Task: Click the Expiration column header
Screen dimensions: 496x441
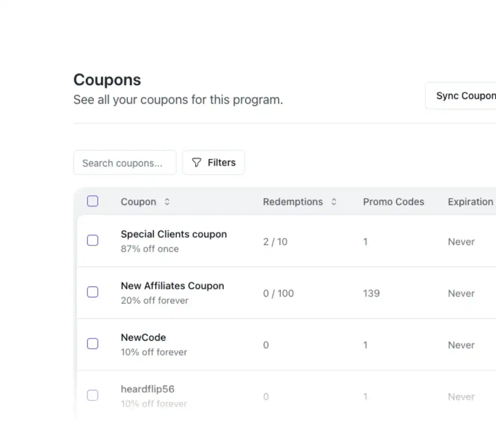Action: [x=470, y=202]
